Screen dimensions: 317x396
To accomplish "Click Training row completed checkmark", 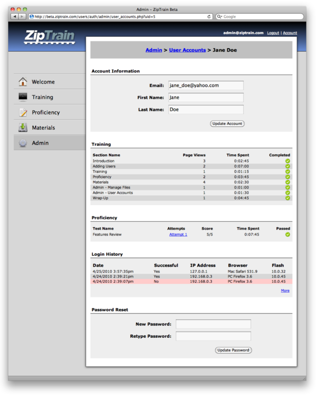I will 287,171.
